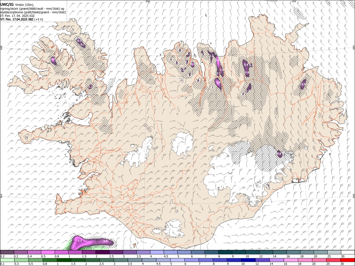
Task: Pick the darkest green swatch in lower legend row
Action: tap(64, 260)
